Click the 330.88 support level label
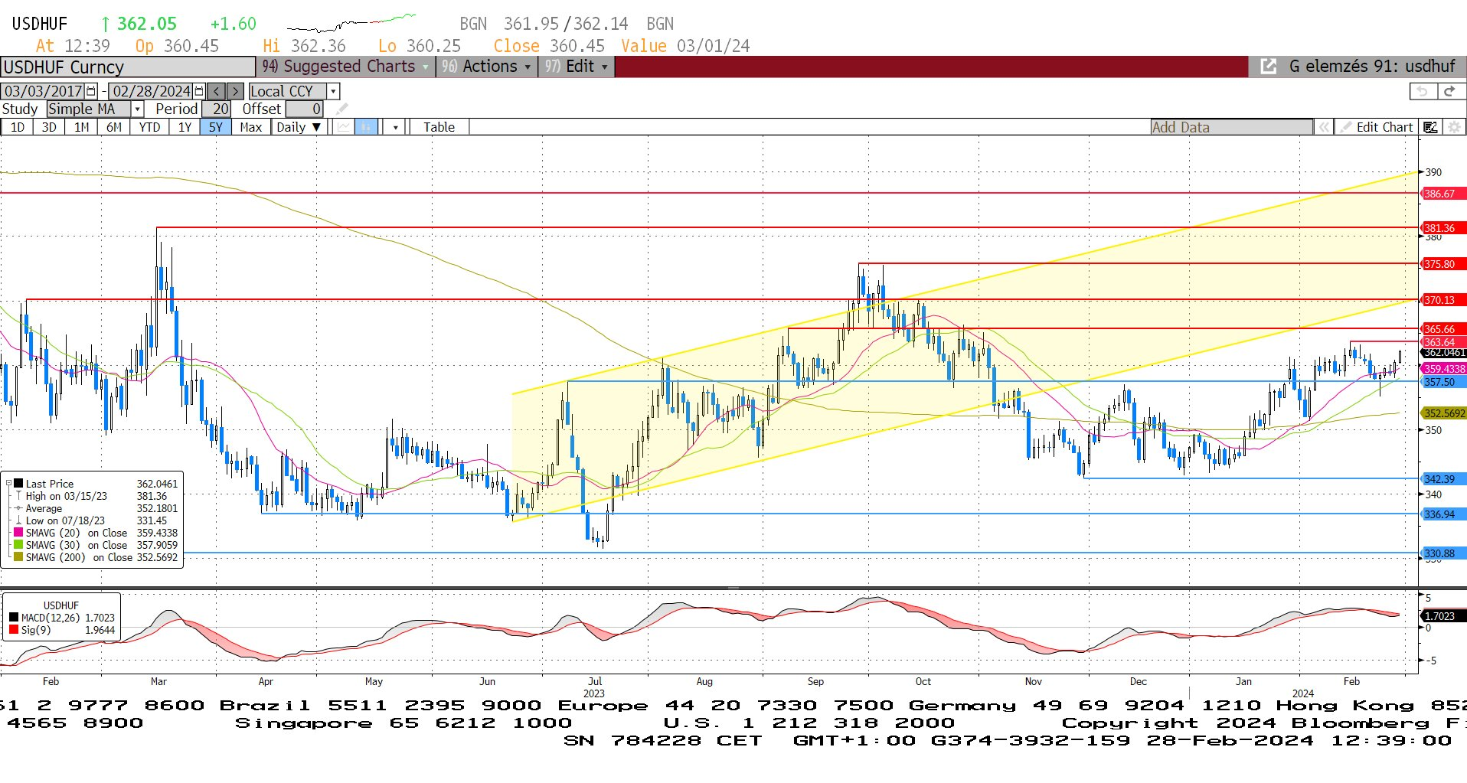Image resolution: width=1467 pixels, height=783 pixels. pos(1442,553)
